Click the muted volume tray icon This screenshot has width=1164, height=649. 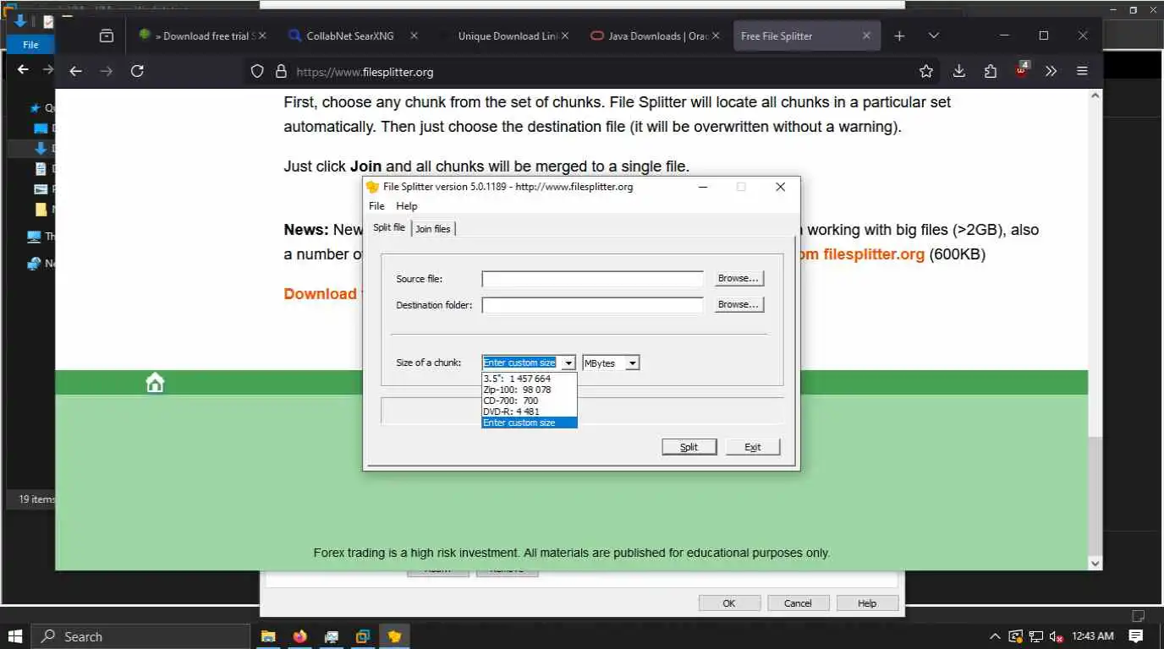click(1056, 636)
